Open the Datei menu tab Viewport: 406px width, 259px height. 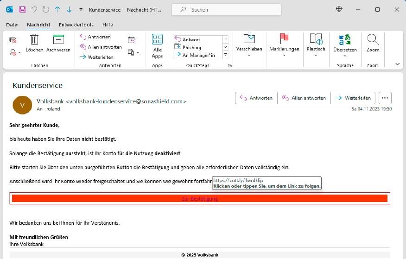(13, 25)
